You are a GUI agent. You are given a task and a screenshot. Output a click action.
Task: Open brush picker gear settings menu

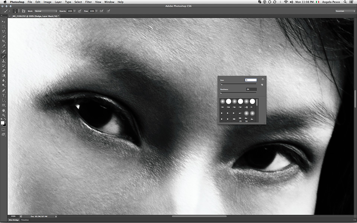263,80
